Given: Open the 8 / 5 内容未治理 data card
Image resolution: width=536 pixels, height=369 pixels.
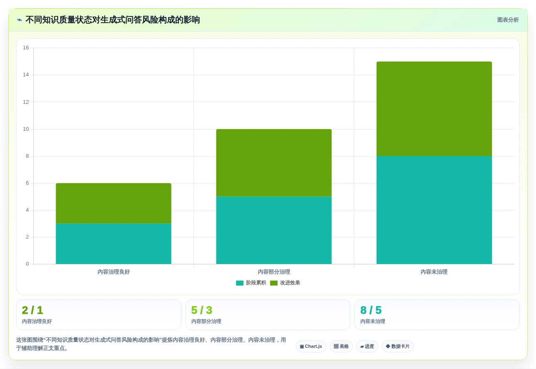Looking at the screenshot, I should (x=437, y=315).
